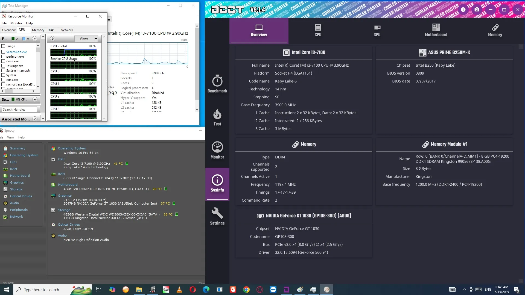Viewport: 525px width, 295px height.
Task: Click the Optical Drives heading link in Speccy summary
Action: point(69,225)
